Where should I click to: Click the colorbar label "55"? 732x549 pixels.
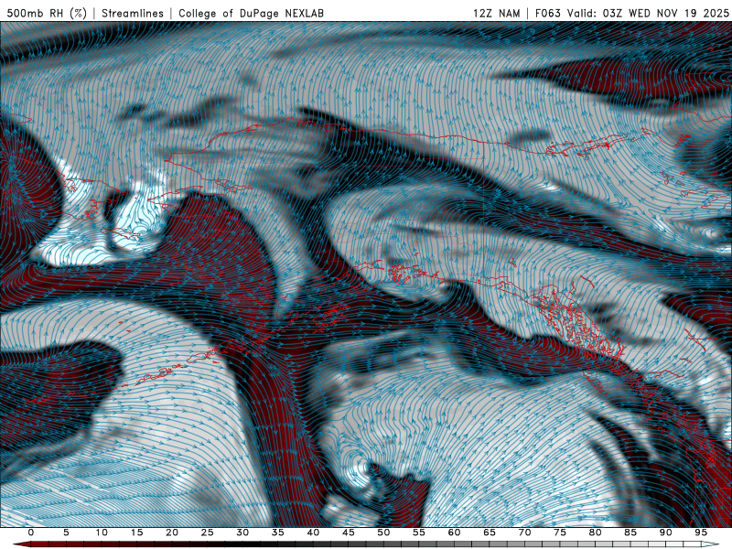[x=419, y=533]
